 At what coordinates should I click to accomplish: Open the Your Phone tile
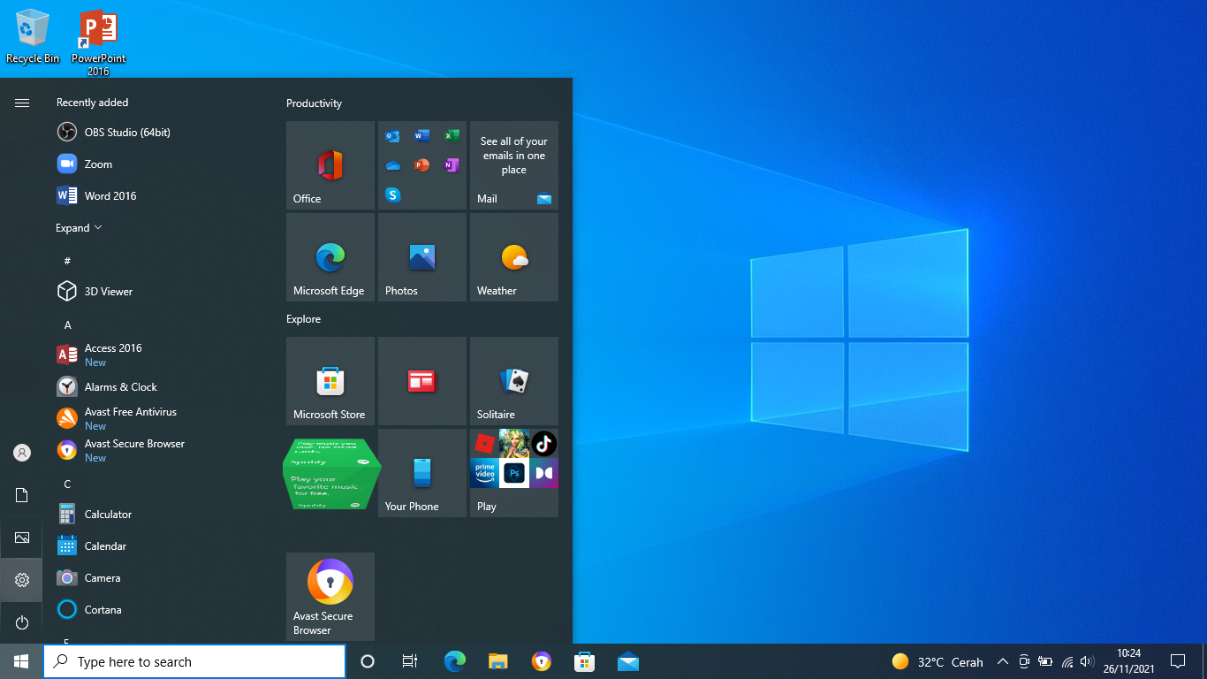click(x=422, y=473)
